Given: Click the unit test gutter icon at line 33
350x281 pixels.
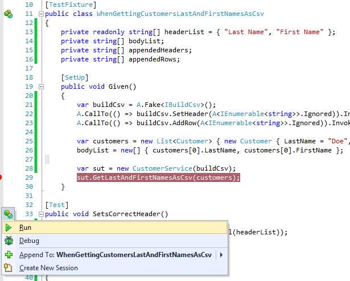Looking at the screenshot, I should point(9,214).
